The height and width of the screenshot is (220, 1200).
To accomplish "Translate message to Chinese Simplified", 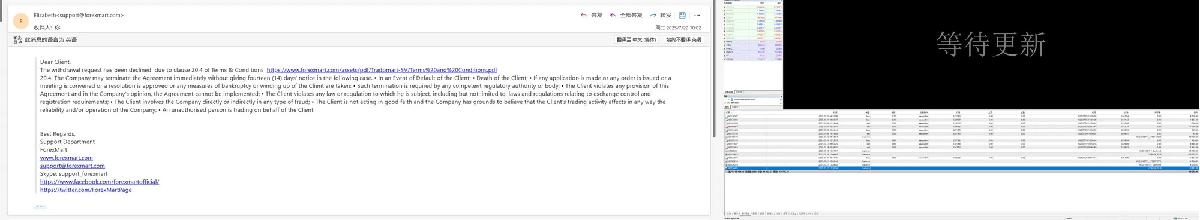I will tap(636, 39).
